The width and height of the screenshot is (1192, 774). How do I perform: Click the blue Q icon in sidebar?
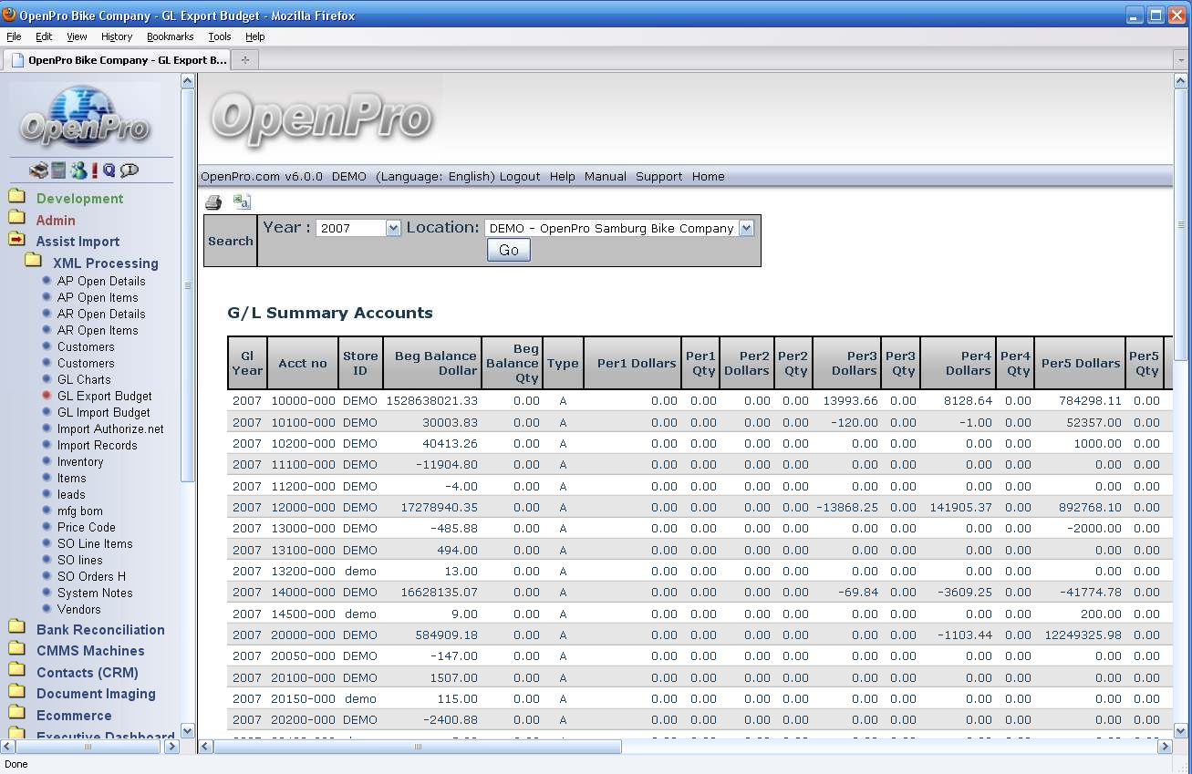(x=109, y=170)
